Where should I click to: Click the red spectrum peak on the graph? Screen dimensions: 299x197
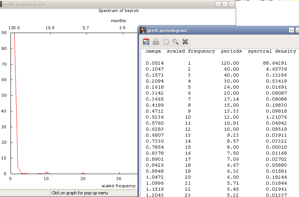(15, 35)
